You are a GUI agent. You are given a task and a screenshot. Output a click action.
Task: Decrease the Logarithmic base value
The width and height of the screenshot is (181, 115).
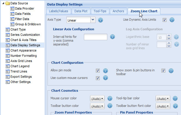pyautogui.click(x=169, y=38)
